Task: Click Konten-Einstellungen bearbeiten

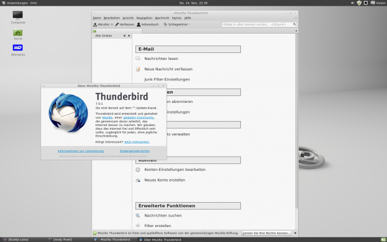Action: click(x=175, y=170)
